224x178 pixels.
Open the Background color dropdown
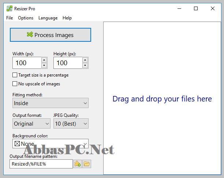point(51,144)
